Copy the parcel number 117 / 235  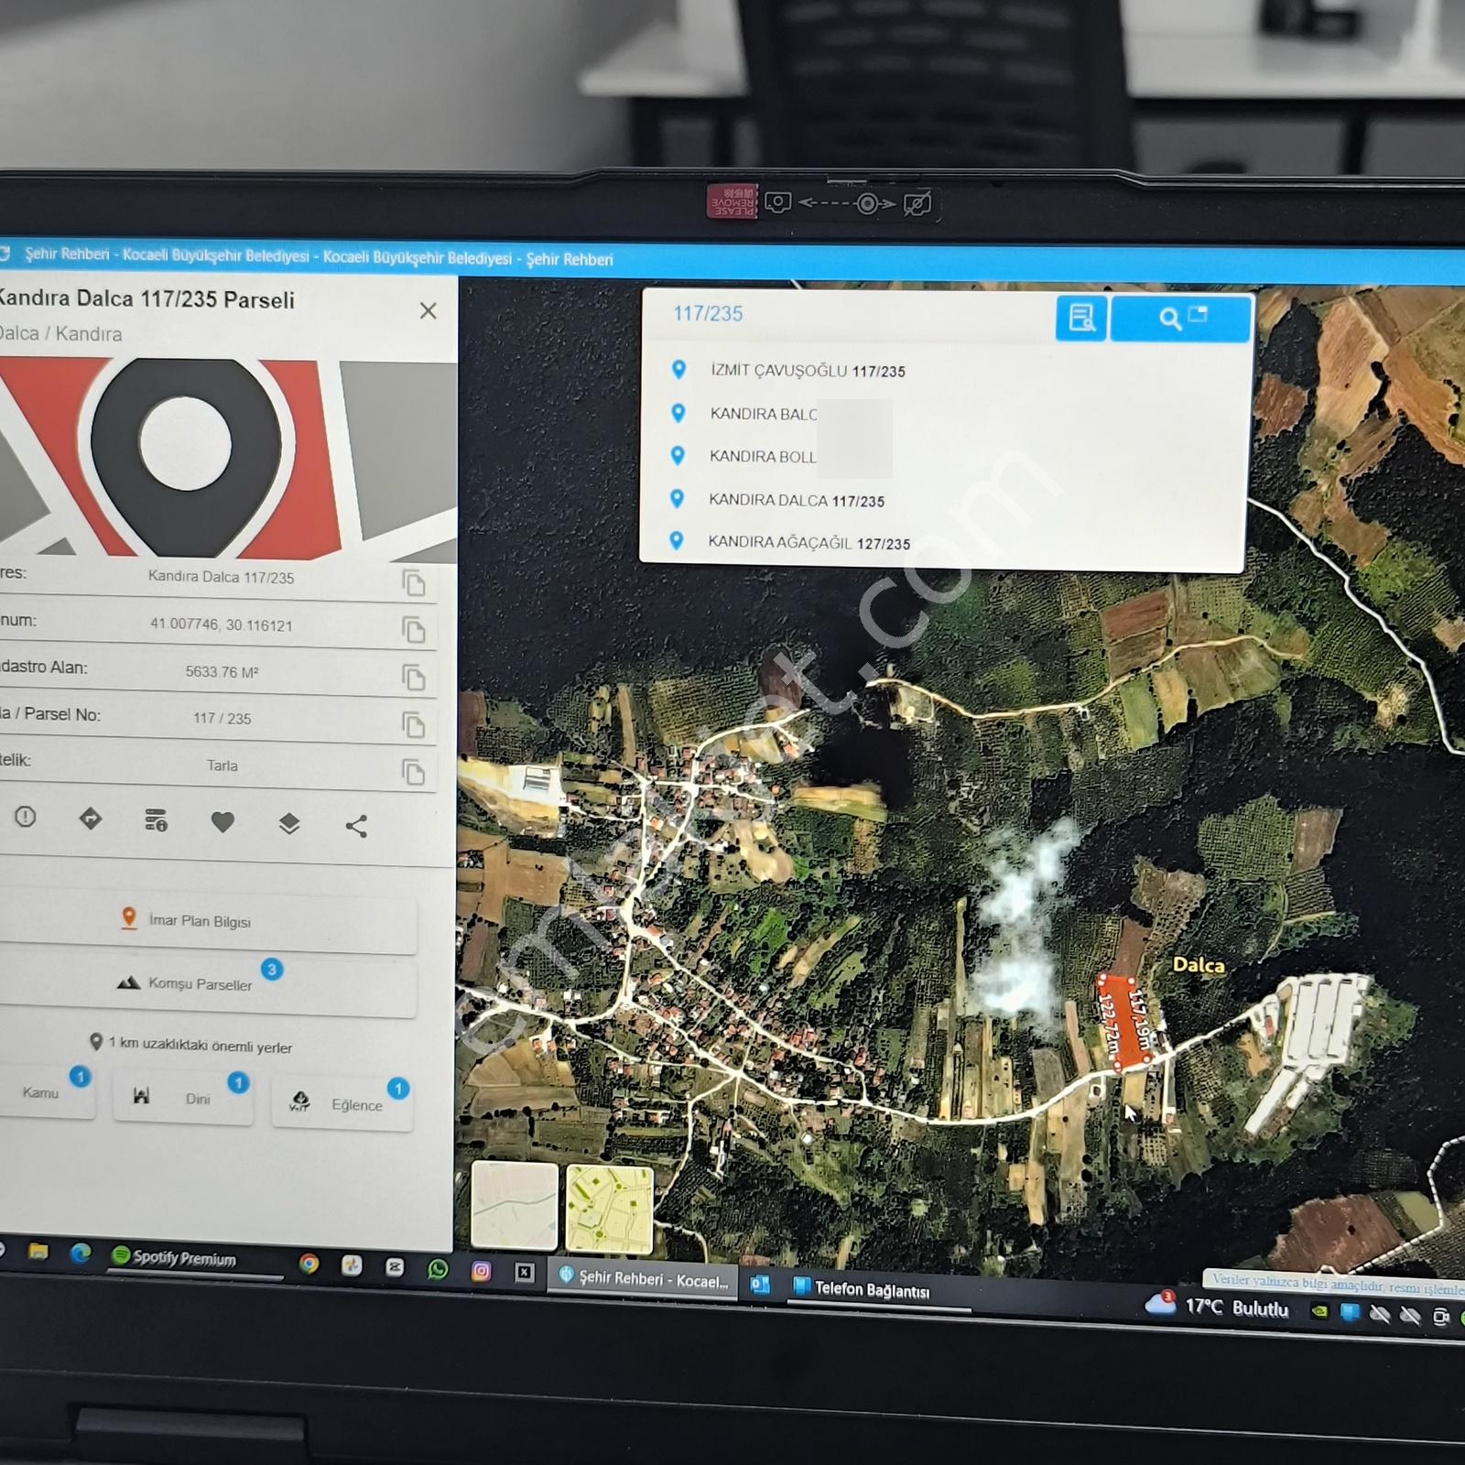click(x=414, y=724)
